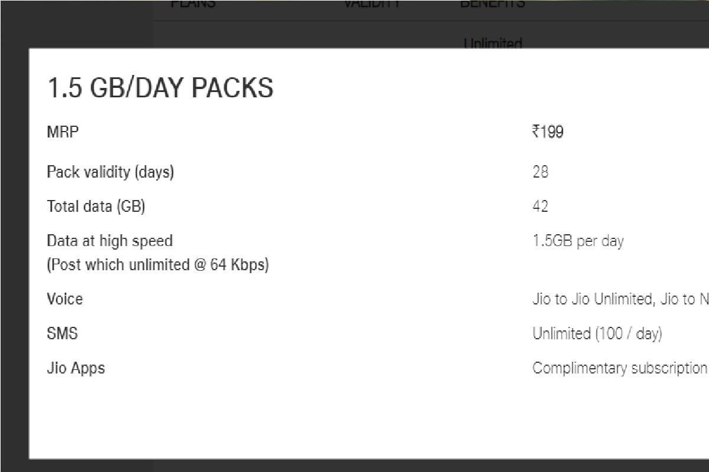Click the Complimentary subscription text

[x=620, y=368]
